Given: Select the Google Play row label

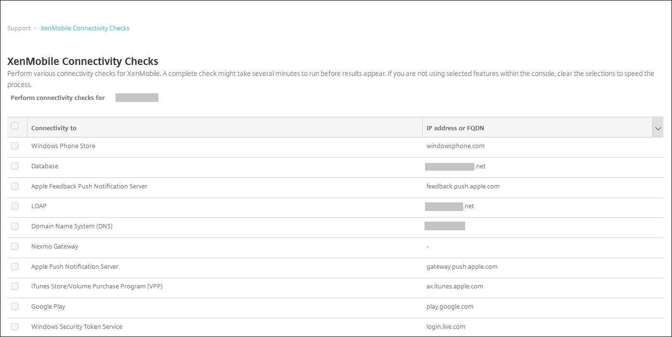Looking at the screenshot, I should (x=48, y=307).
